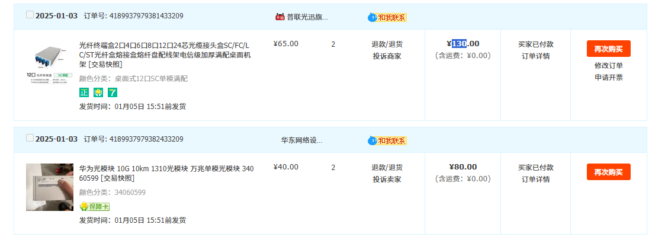Open 订单详情 for the ¥130.00 order
The image size is (652, 237).
pos(535,56)
